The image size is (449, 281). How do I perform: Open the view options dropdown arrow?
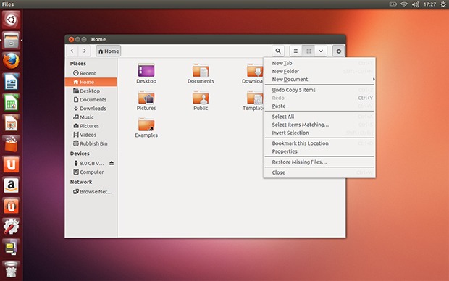[x=321, y=51]
